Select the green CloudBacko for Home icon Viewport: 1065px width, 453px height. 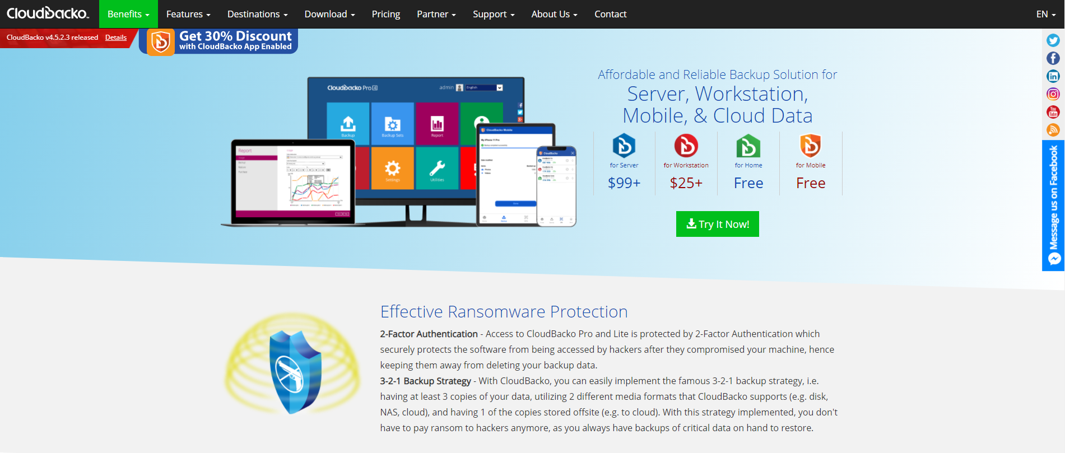[x=748, y=146]
